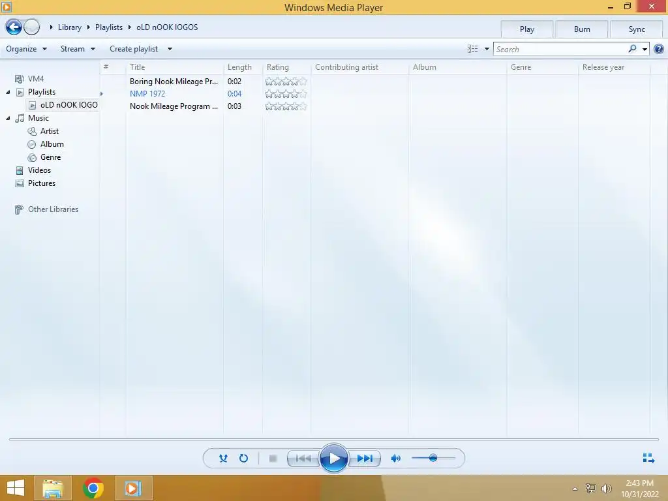
Task: Sort by the Title column header
Action: 175,67
